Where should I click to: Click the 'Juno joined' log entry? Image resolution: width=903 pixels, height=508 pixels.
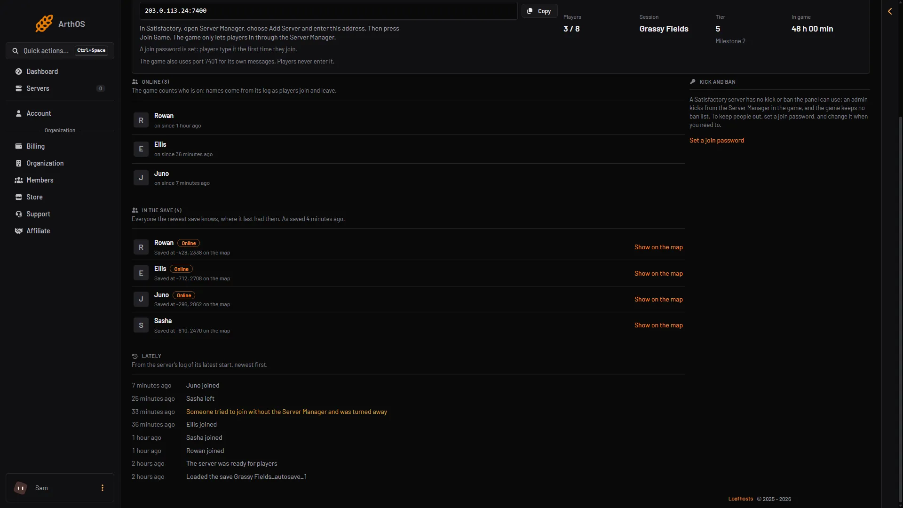[x=203, y=386]
